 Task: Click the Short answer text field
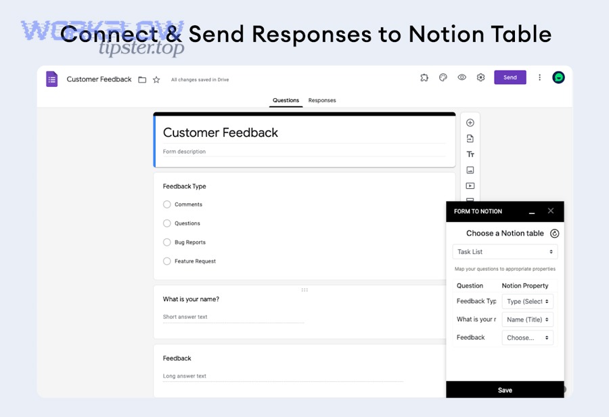pos(233,317)
